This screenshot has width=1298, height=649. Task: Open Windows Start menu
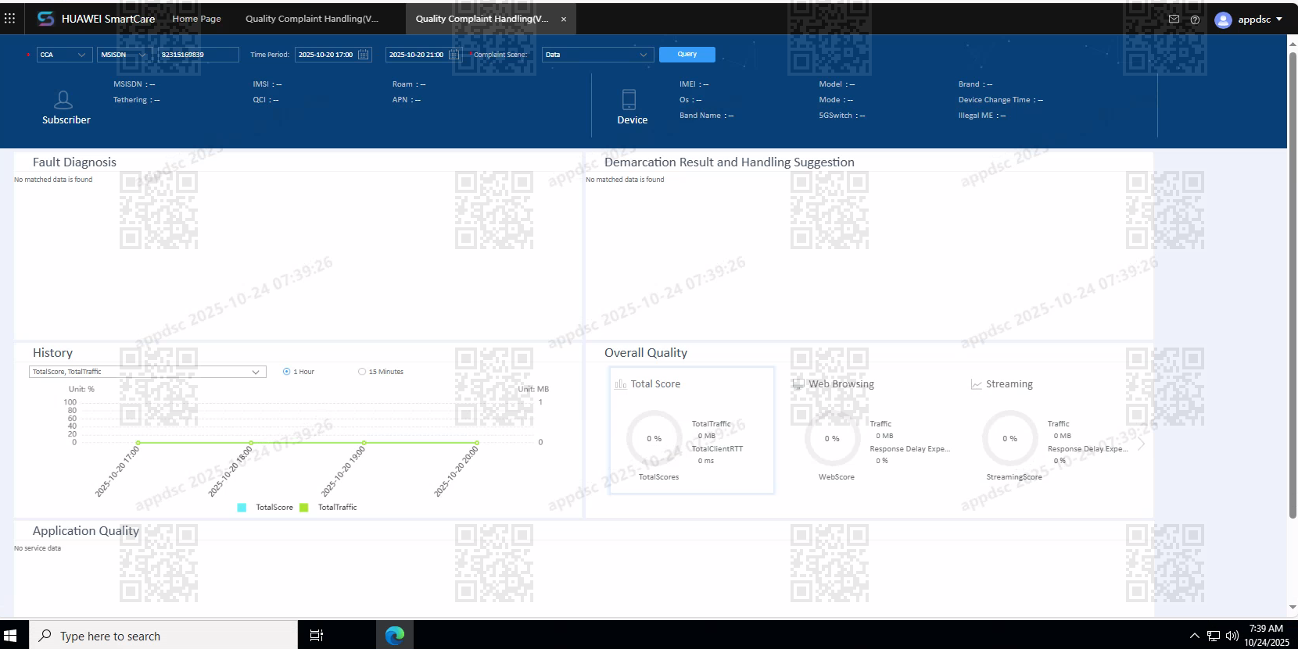tap(10, 635)
